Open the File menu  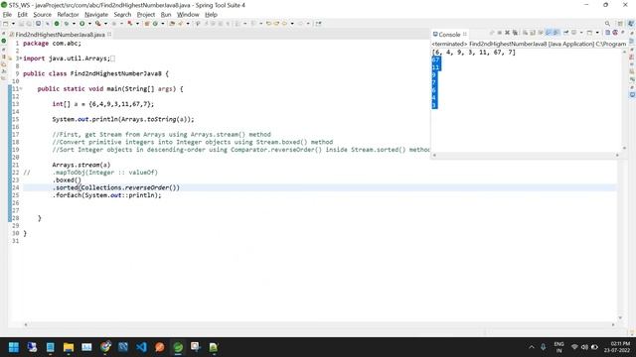click(x=7, y=15)
